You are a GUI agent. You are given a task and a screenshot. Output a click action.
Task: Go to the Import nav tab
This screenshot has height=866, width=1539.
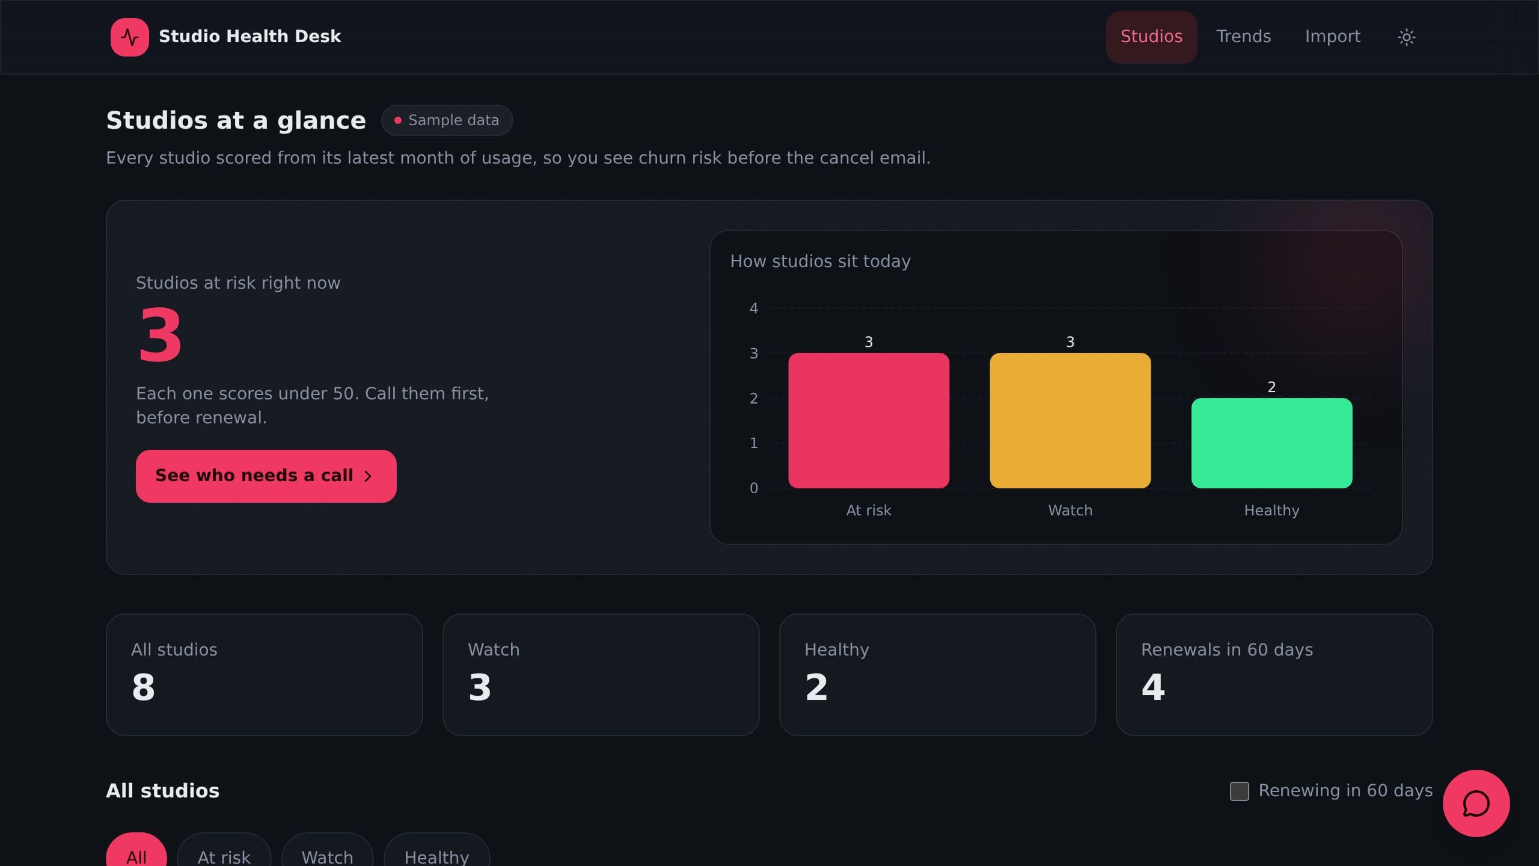coord(1332,37)
